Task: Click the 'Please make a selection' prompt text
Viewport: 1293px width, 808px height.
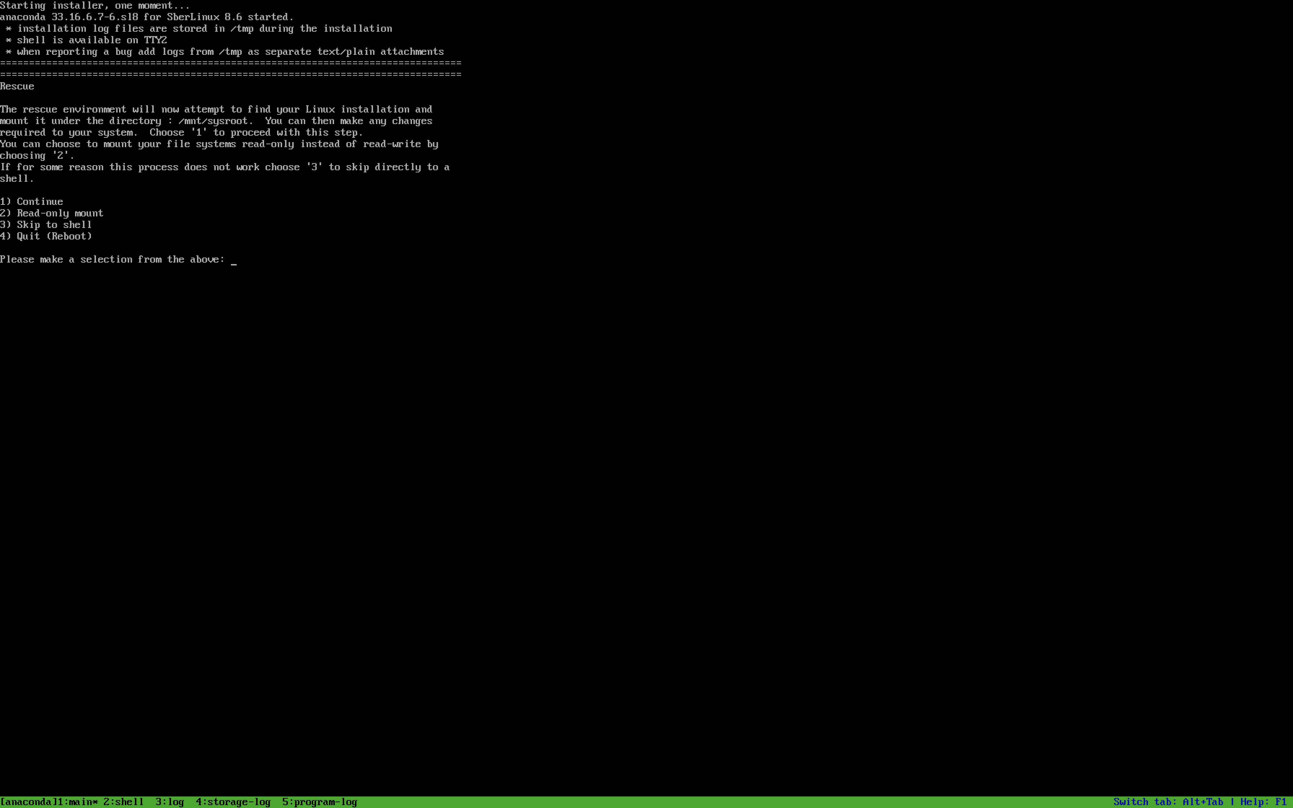Action: [x=112, y=259]
